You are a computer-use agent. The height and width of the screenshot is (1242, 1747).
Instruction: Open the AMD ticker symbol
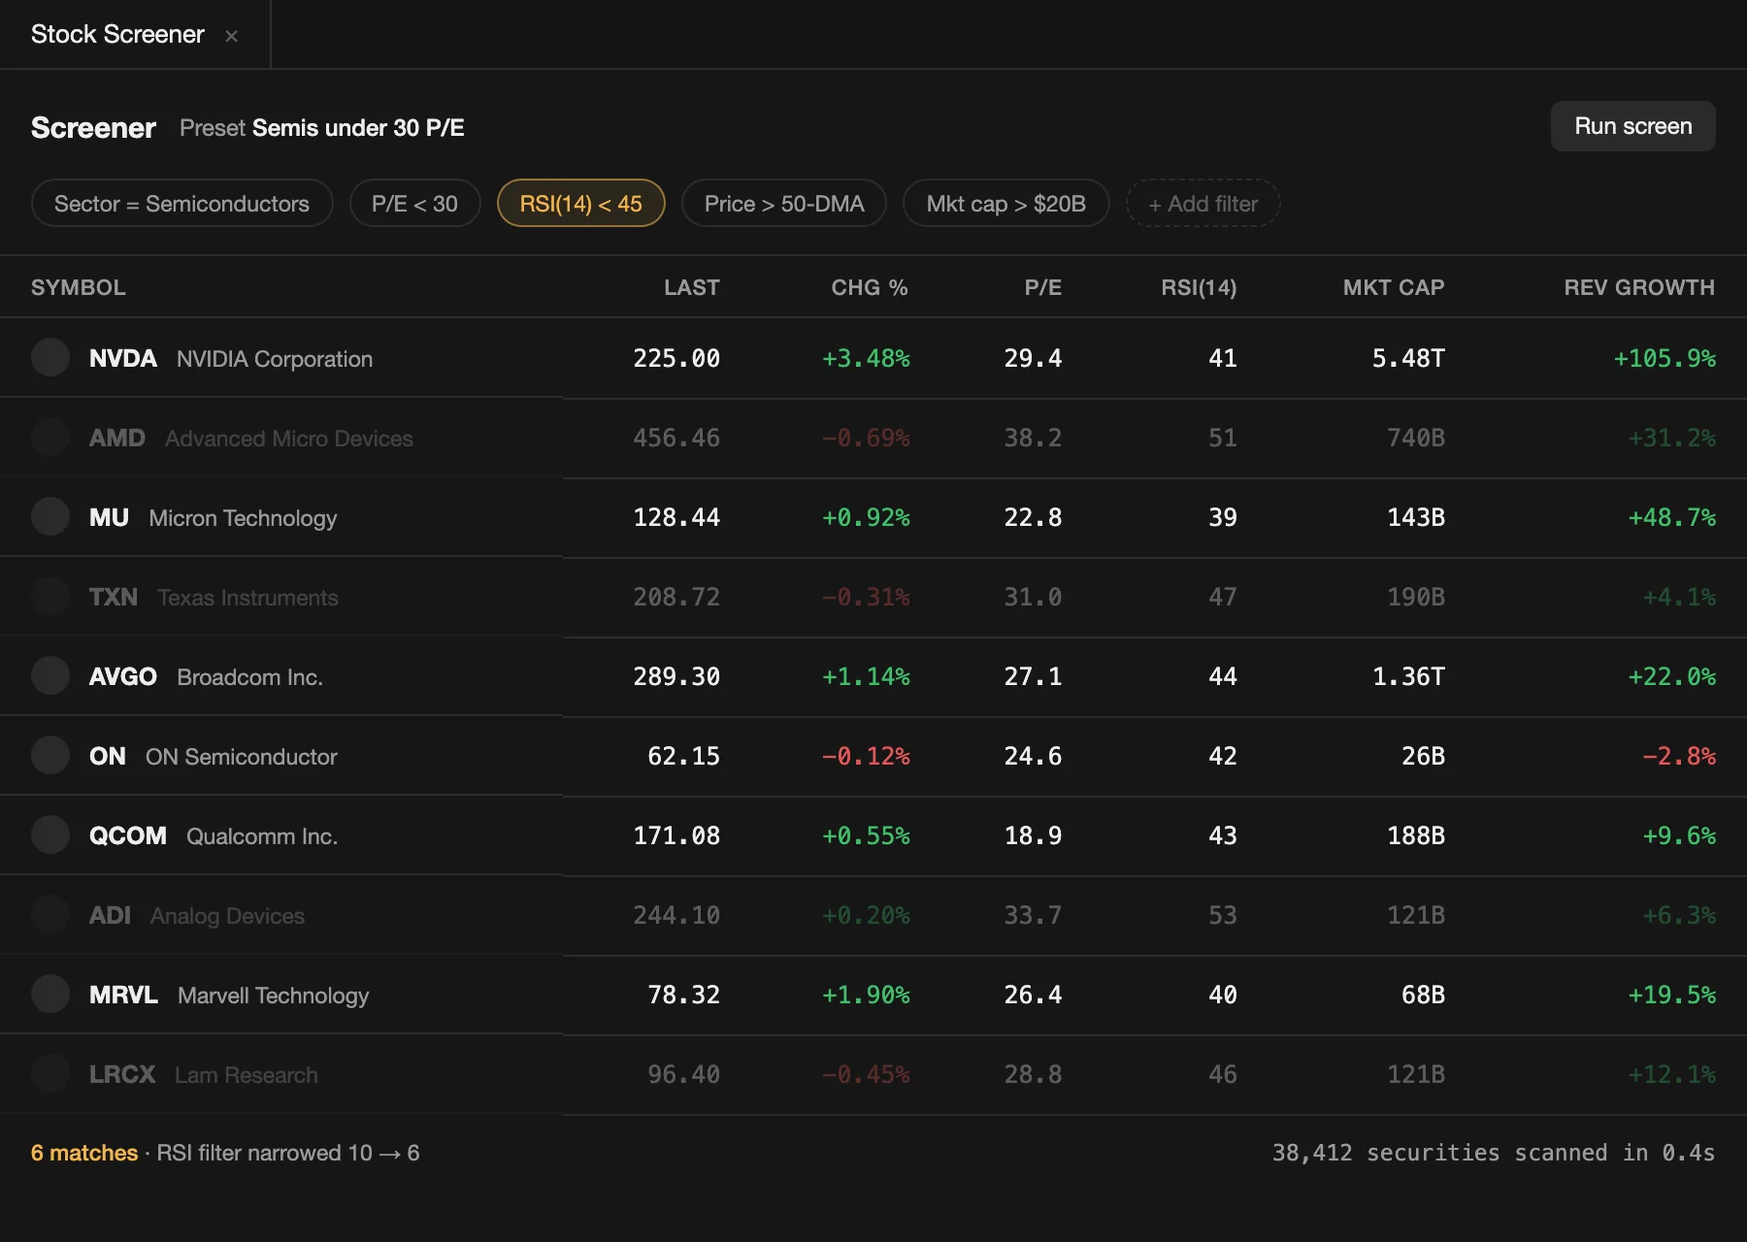coord(116,438)
